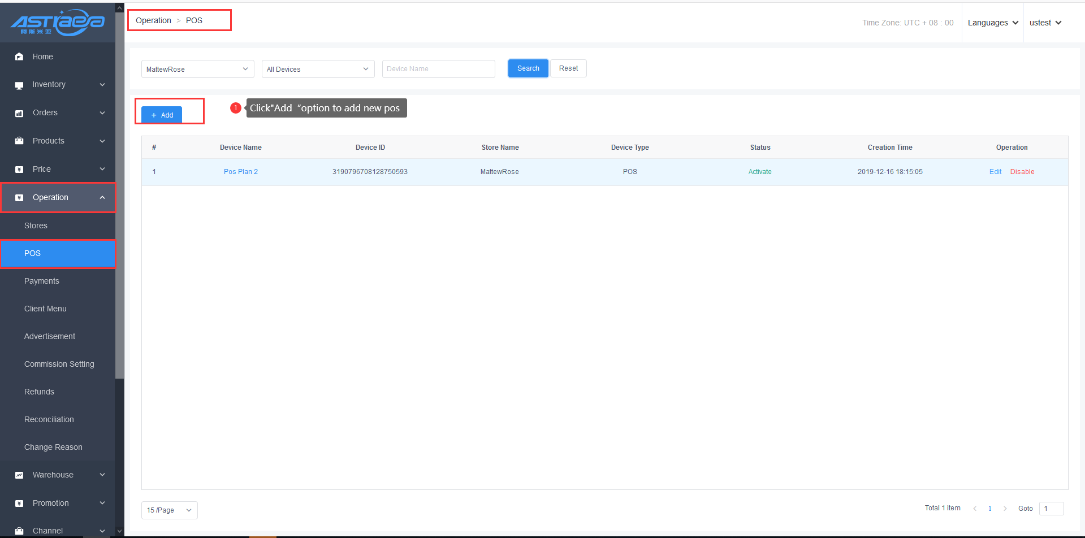
Task: Click the Promotion icon in sidebar
Action: (19, 503)
